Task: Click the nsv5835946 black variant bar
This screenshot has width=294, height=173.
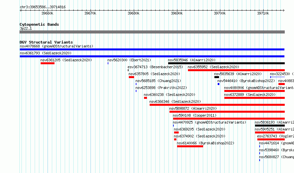Action: [x=226, y=63]
